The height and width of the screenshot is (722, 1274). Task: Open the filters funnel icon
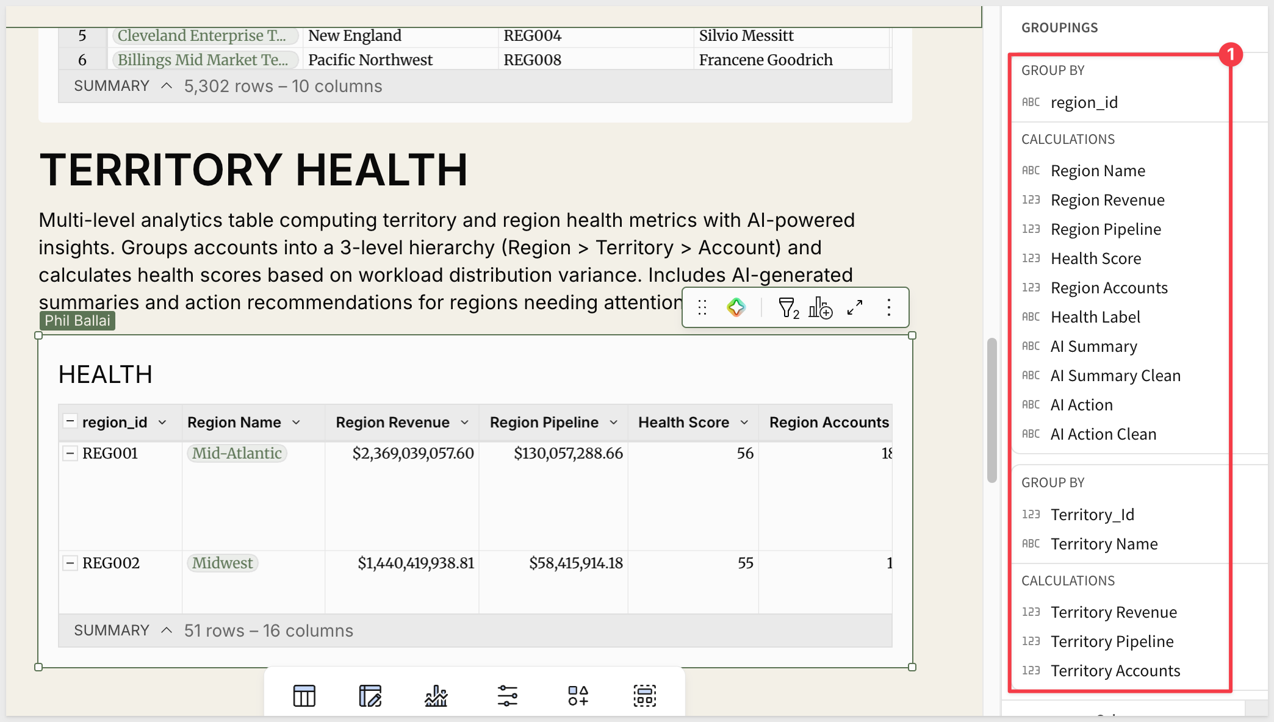[x=788, y=308]
